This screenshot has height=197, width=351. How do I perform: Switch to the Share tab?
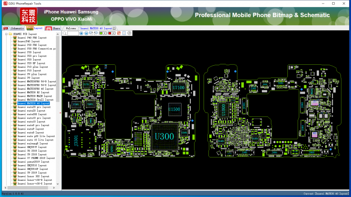(53, 28)
